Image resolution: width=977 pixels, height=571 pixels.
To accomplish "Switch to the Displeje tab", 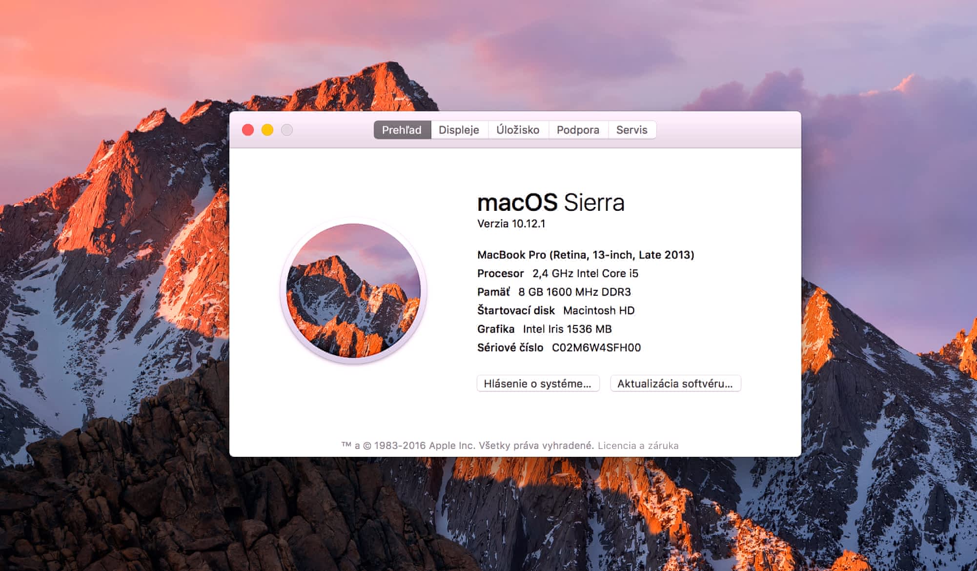I will pos(459,130).
